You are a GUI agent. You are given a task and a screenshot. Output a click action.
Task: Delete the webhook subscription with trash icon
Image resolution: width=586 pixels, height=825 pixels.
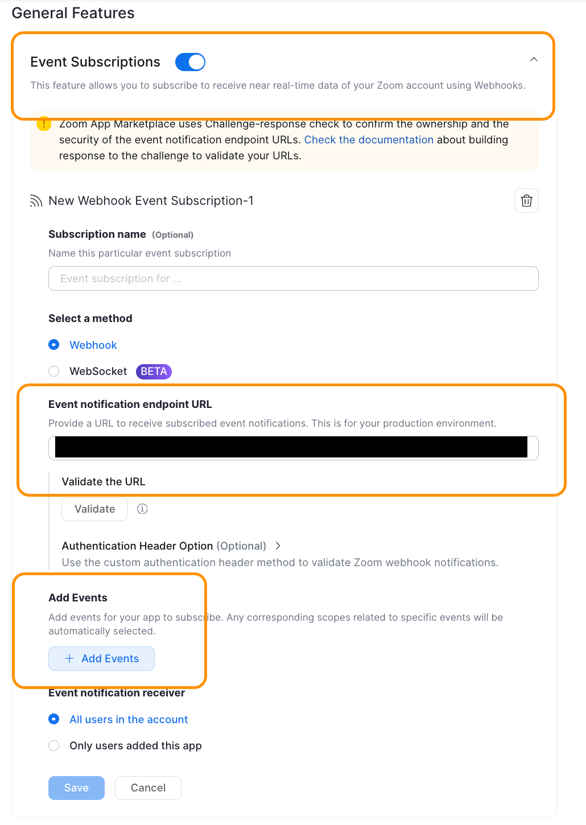point(526,201)
